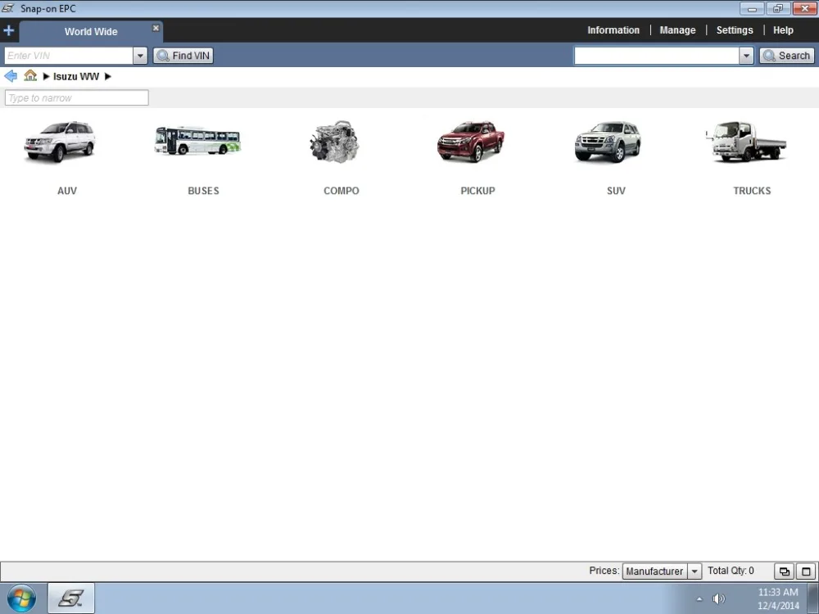Go back with the blue arrow icon
Screen dimensions: 819x614
click(11, 76)
